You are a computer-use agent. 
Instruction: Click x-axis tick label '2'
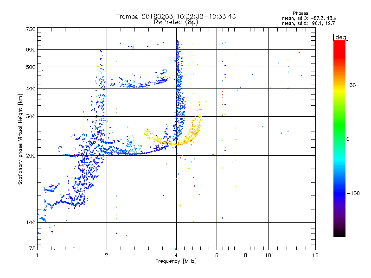[x=107, y=255]
